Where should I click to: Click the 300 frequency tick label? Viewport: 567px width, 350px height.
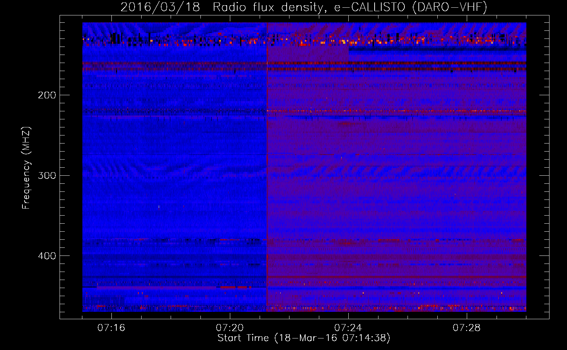coord(47,175)
